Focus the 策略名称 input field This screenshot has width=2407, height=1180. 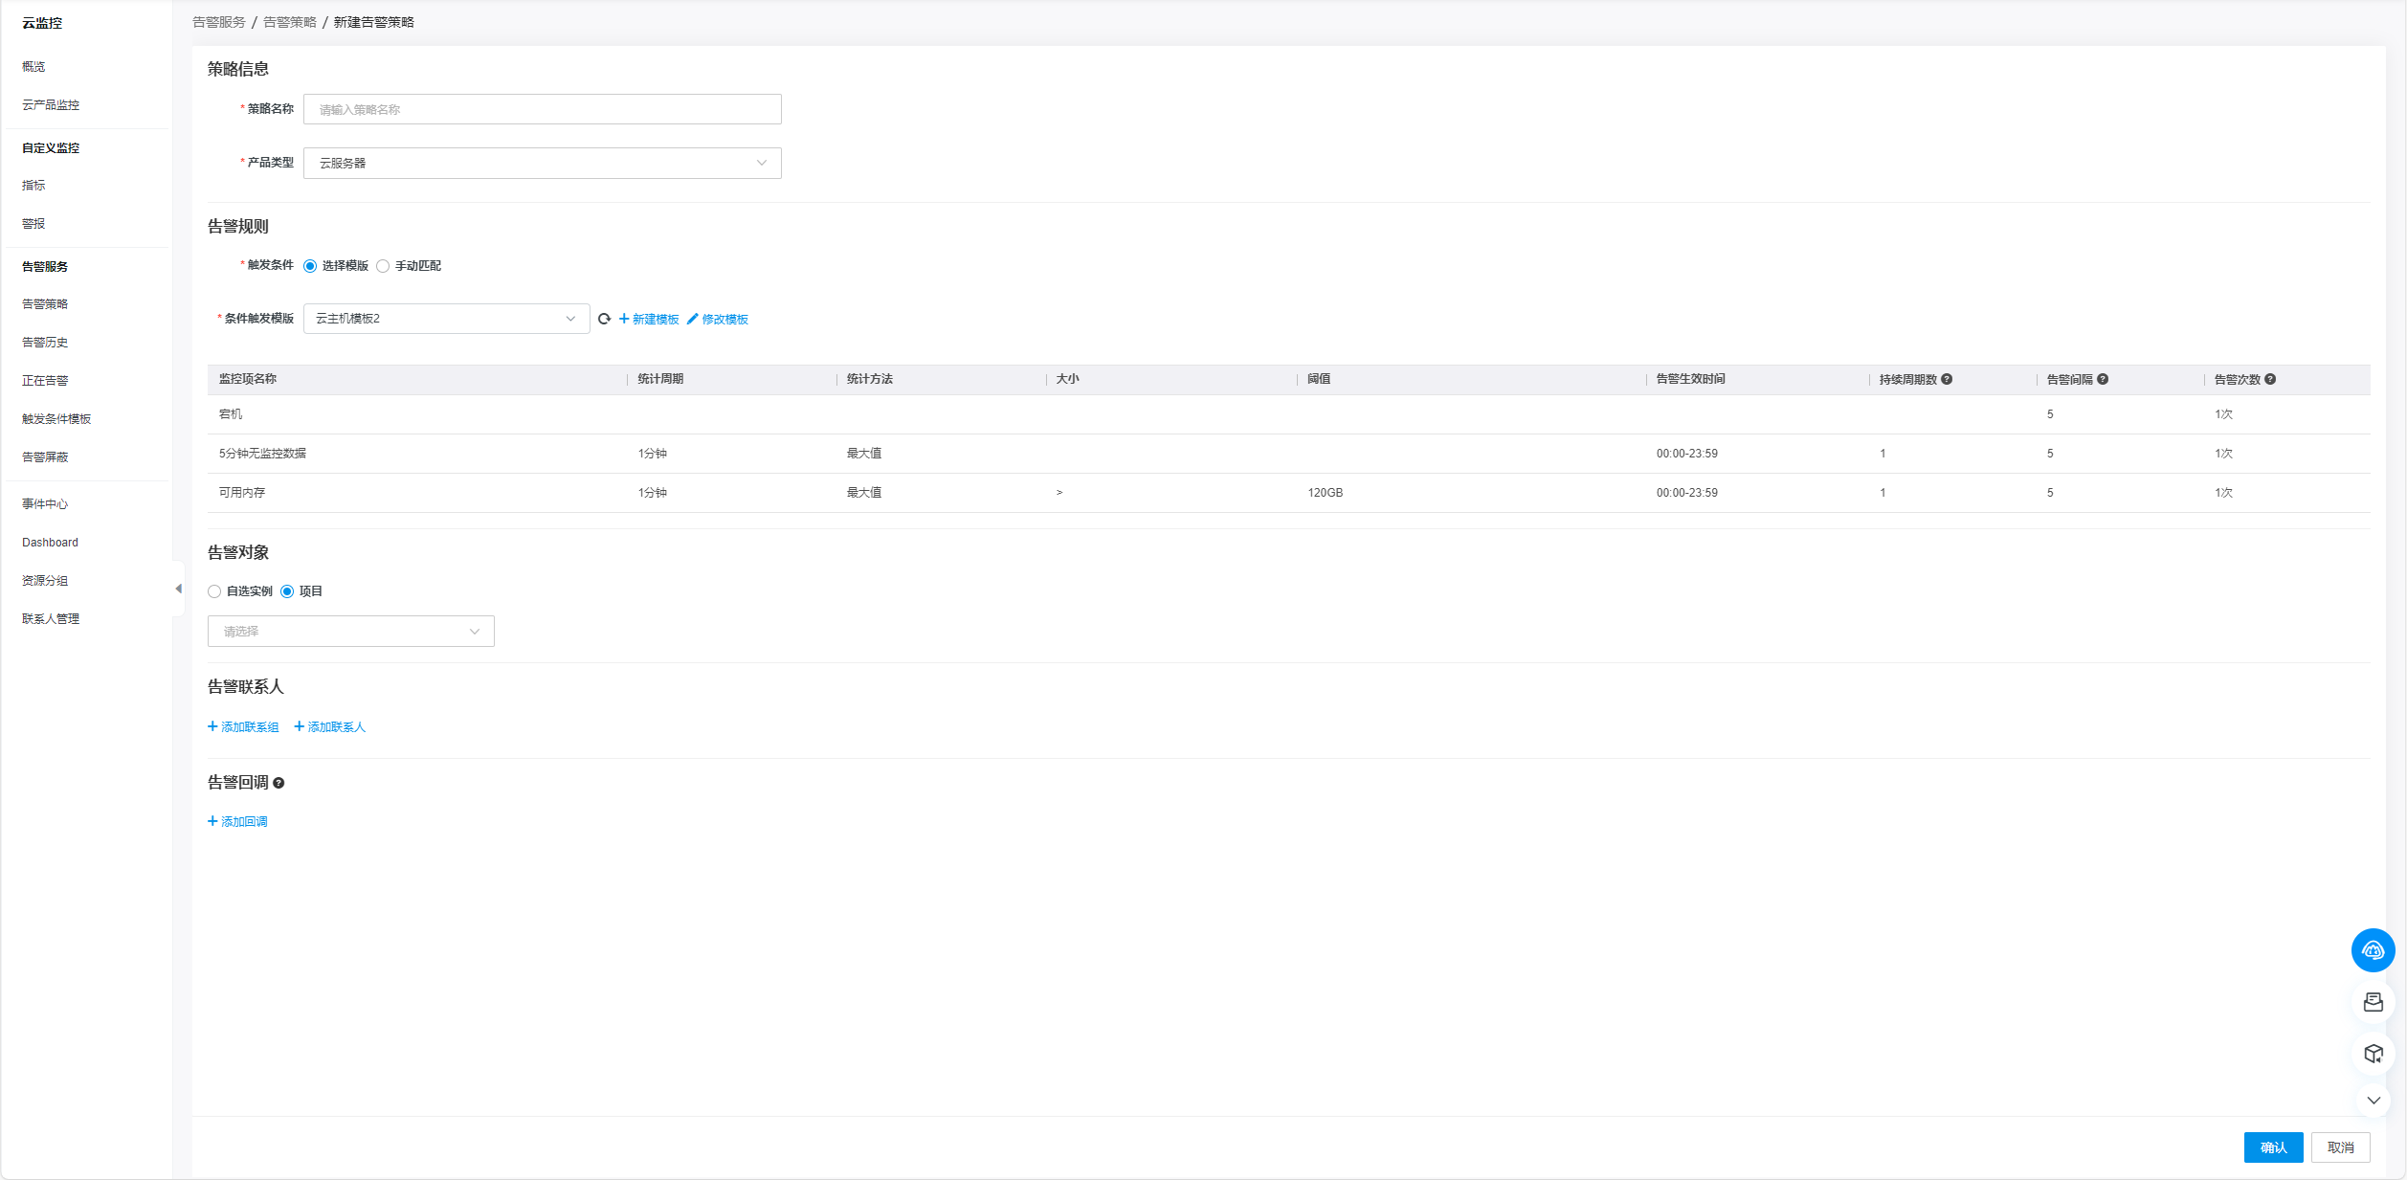542,109
